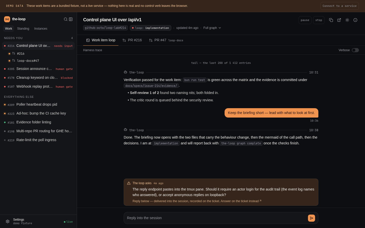The height and width of the screenshot is (228, 365).
Task: Click the pause button
Action: (x=305, y=20)
